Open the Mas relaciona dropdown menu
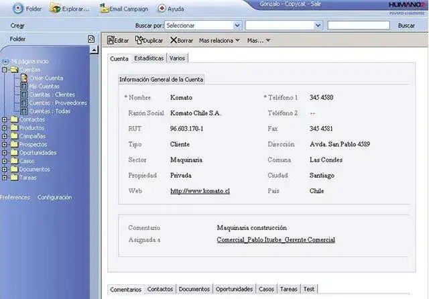Image resolution: width=429 pixels, height=299 pixels. (219, 40)
